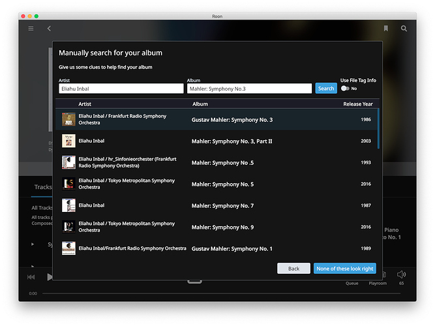The height and width of the screenshot is (326, 435).
Task: Select the Mahler: Symphony No. 9 result
Action: coord(217,227)
